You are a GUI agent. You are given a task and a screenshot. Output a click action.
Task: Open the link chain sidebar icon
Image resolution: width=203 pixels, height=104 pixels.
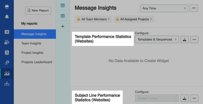7,63
